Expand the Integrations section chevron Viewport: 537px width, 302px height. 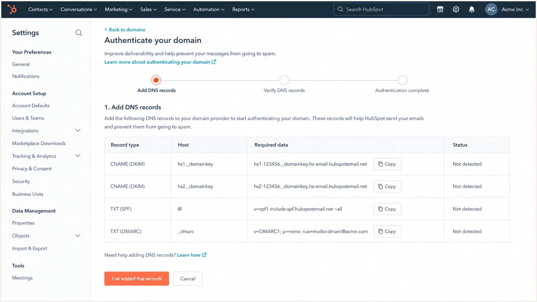78,130
